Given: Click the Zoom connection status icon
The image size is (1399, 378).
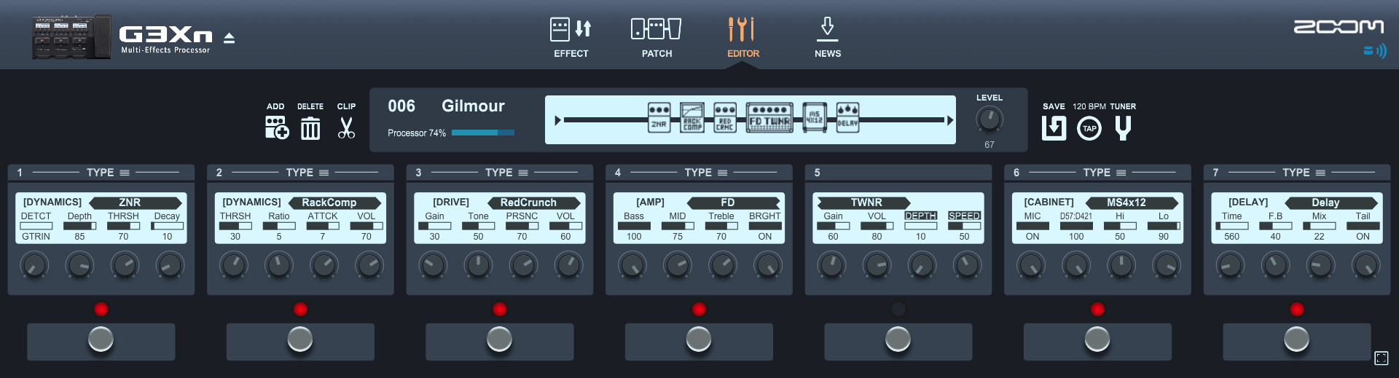Looking at the screenshot, I should point(1375,51).
